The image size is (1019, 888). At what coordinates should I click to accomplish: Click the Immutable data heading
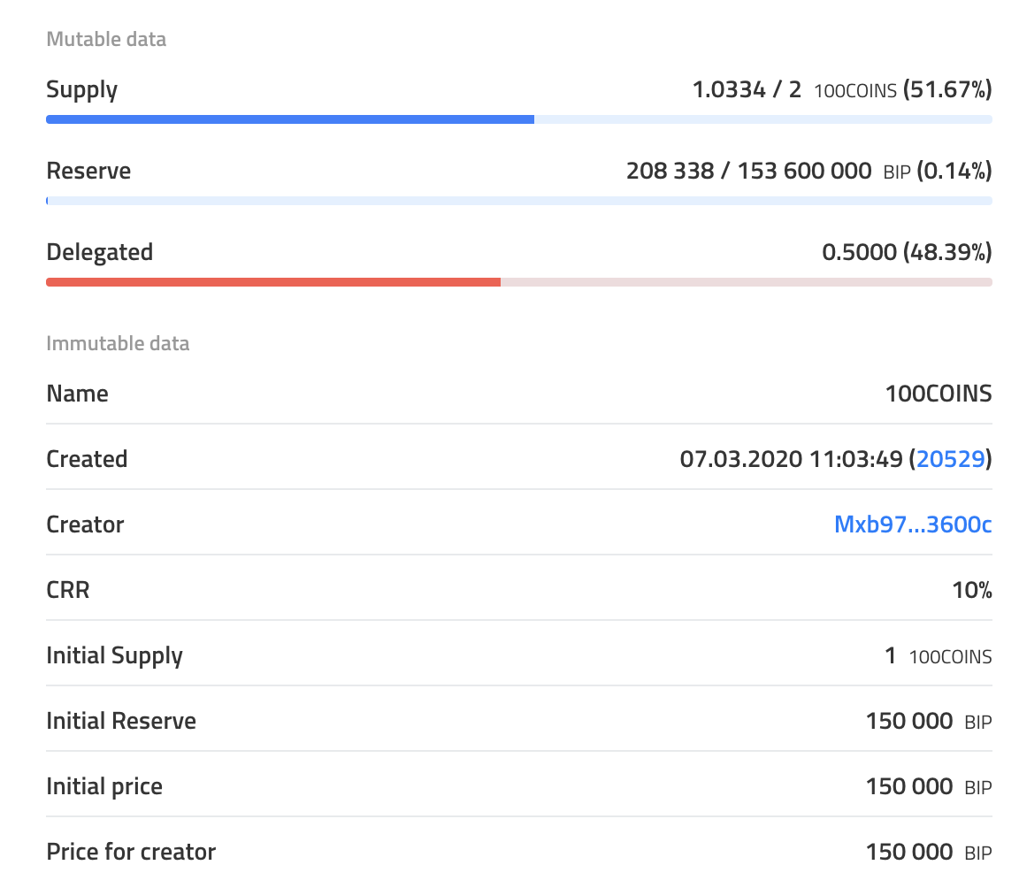[118, 343]
